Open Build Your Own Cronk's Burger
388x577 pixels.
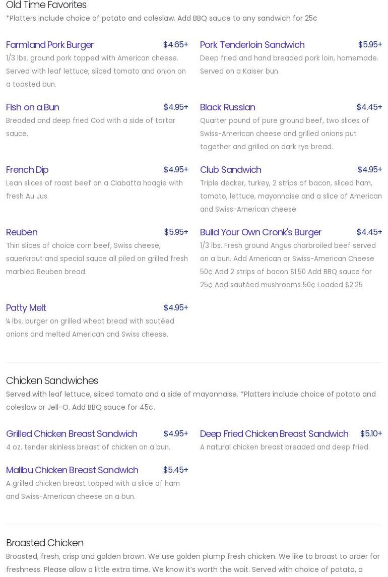click(261, 232)
